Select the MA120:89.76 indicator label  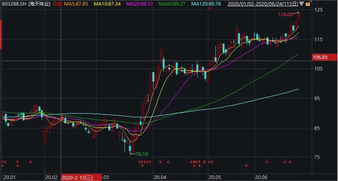[206, 4]
